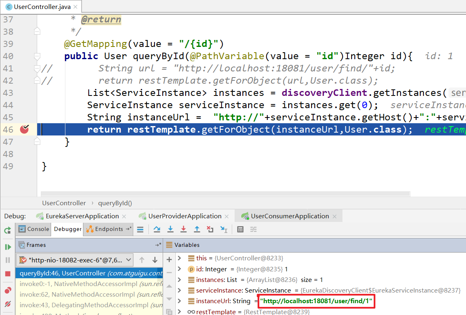This screenshot has width=466, height=315.
Task: Collapse the method fold marker at line 40
Action: click(37, 56)
